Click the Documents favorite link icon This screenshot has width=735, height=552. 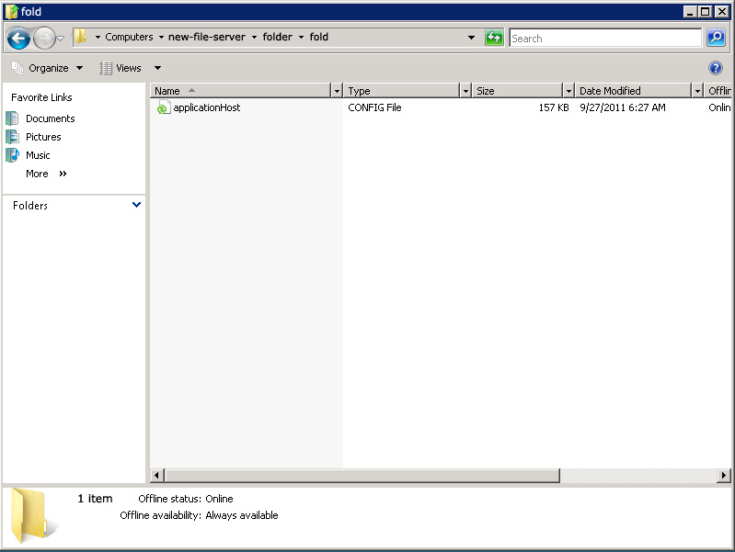pyautogui.click(x=12, y=118)
